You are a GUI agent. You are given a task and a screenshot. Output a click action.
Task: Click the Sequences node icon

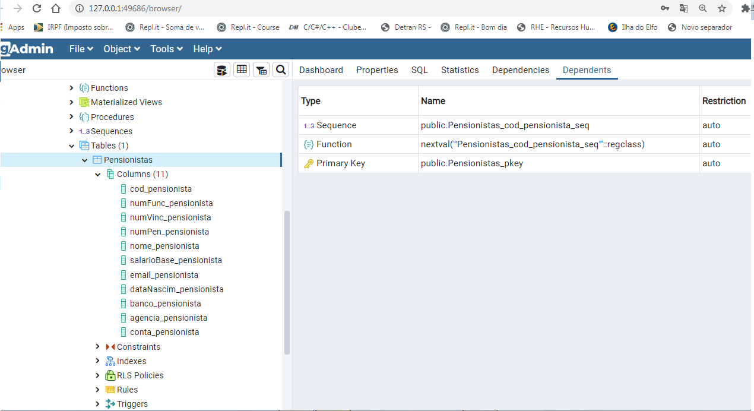pyautogui.click(x=84, y=131)
